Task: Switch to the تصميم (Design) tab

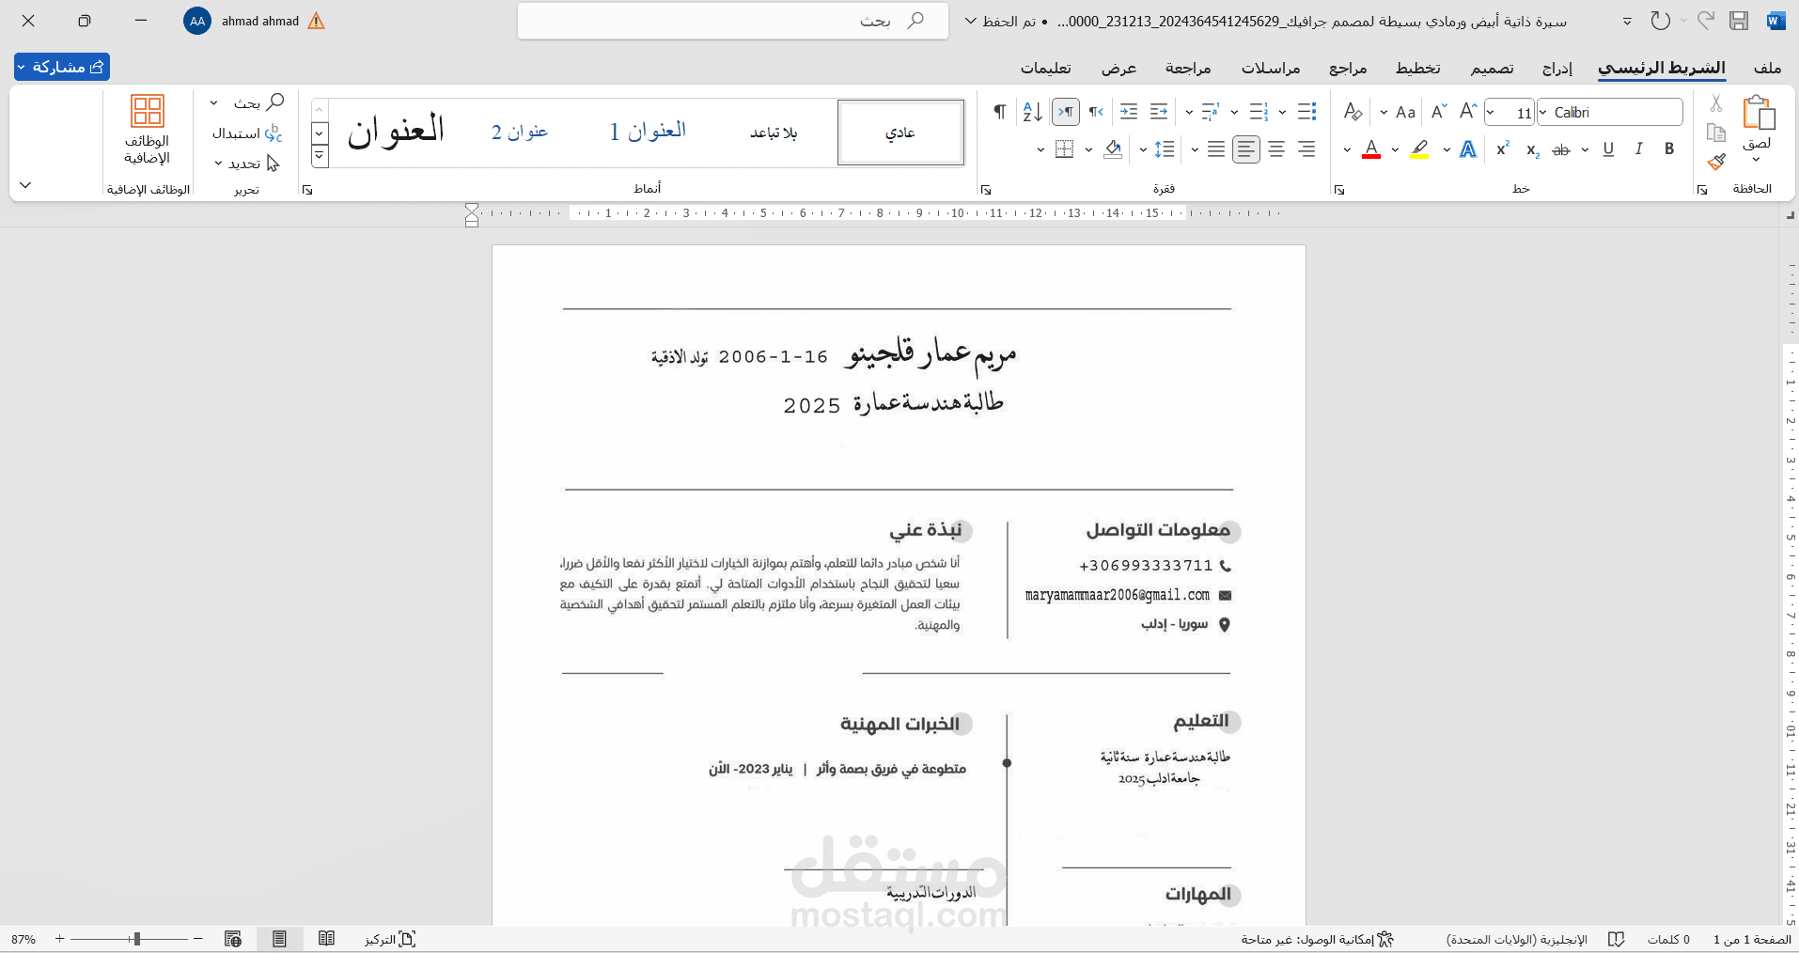Action: coord(1492,68)
